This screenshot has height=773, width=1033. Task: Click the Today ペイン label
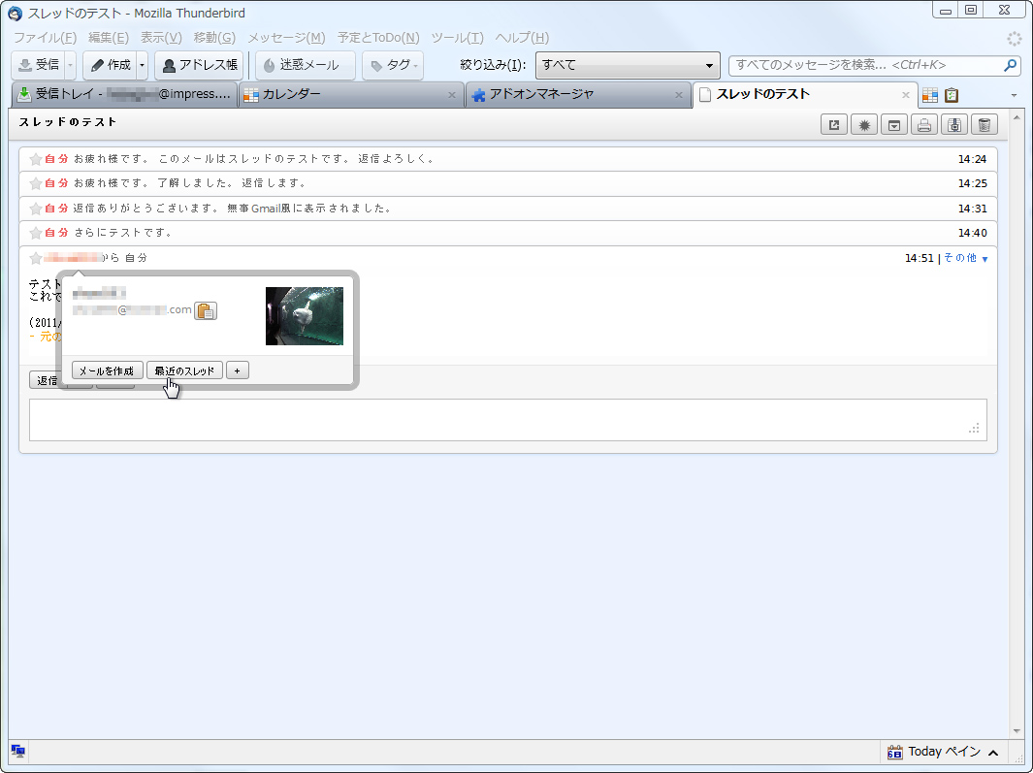[944, 752]
